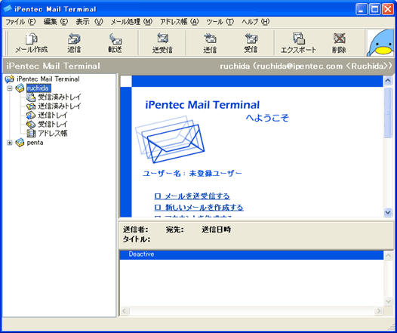
Task: Click the タイトル: label in header pane
Action: pos(137,239)
